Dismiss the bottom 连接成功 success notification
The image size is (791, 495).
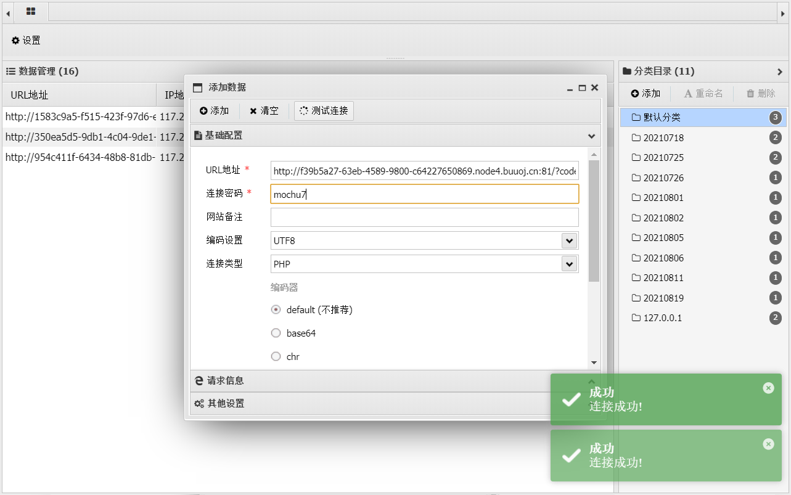coord(768,444)
